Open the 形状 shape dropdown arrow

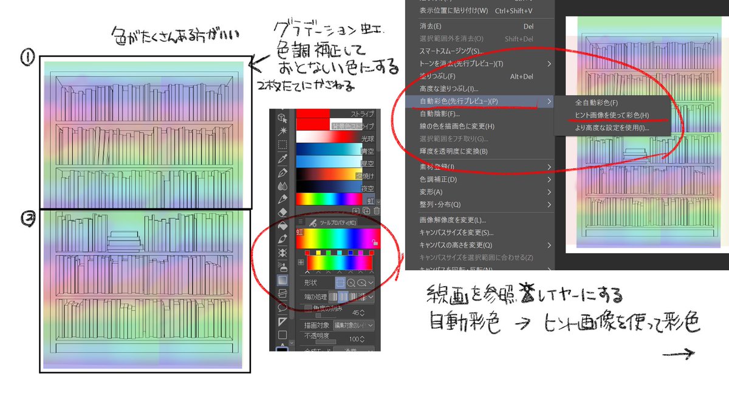coord(371,282)
